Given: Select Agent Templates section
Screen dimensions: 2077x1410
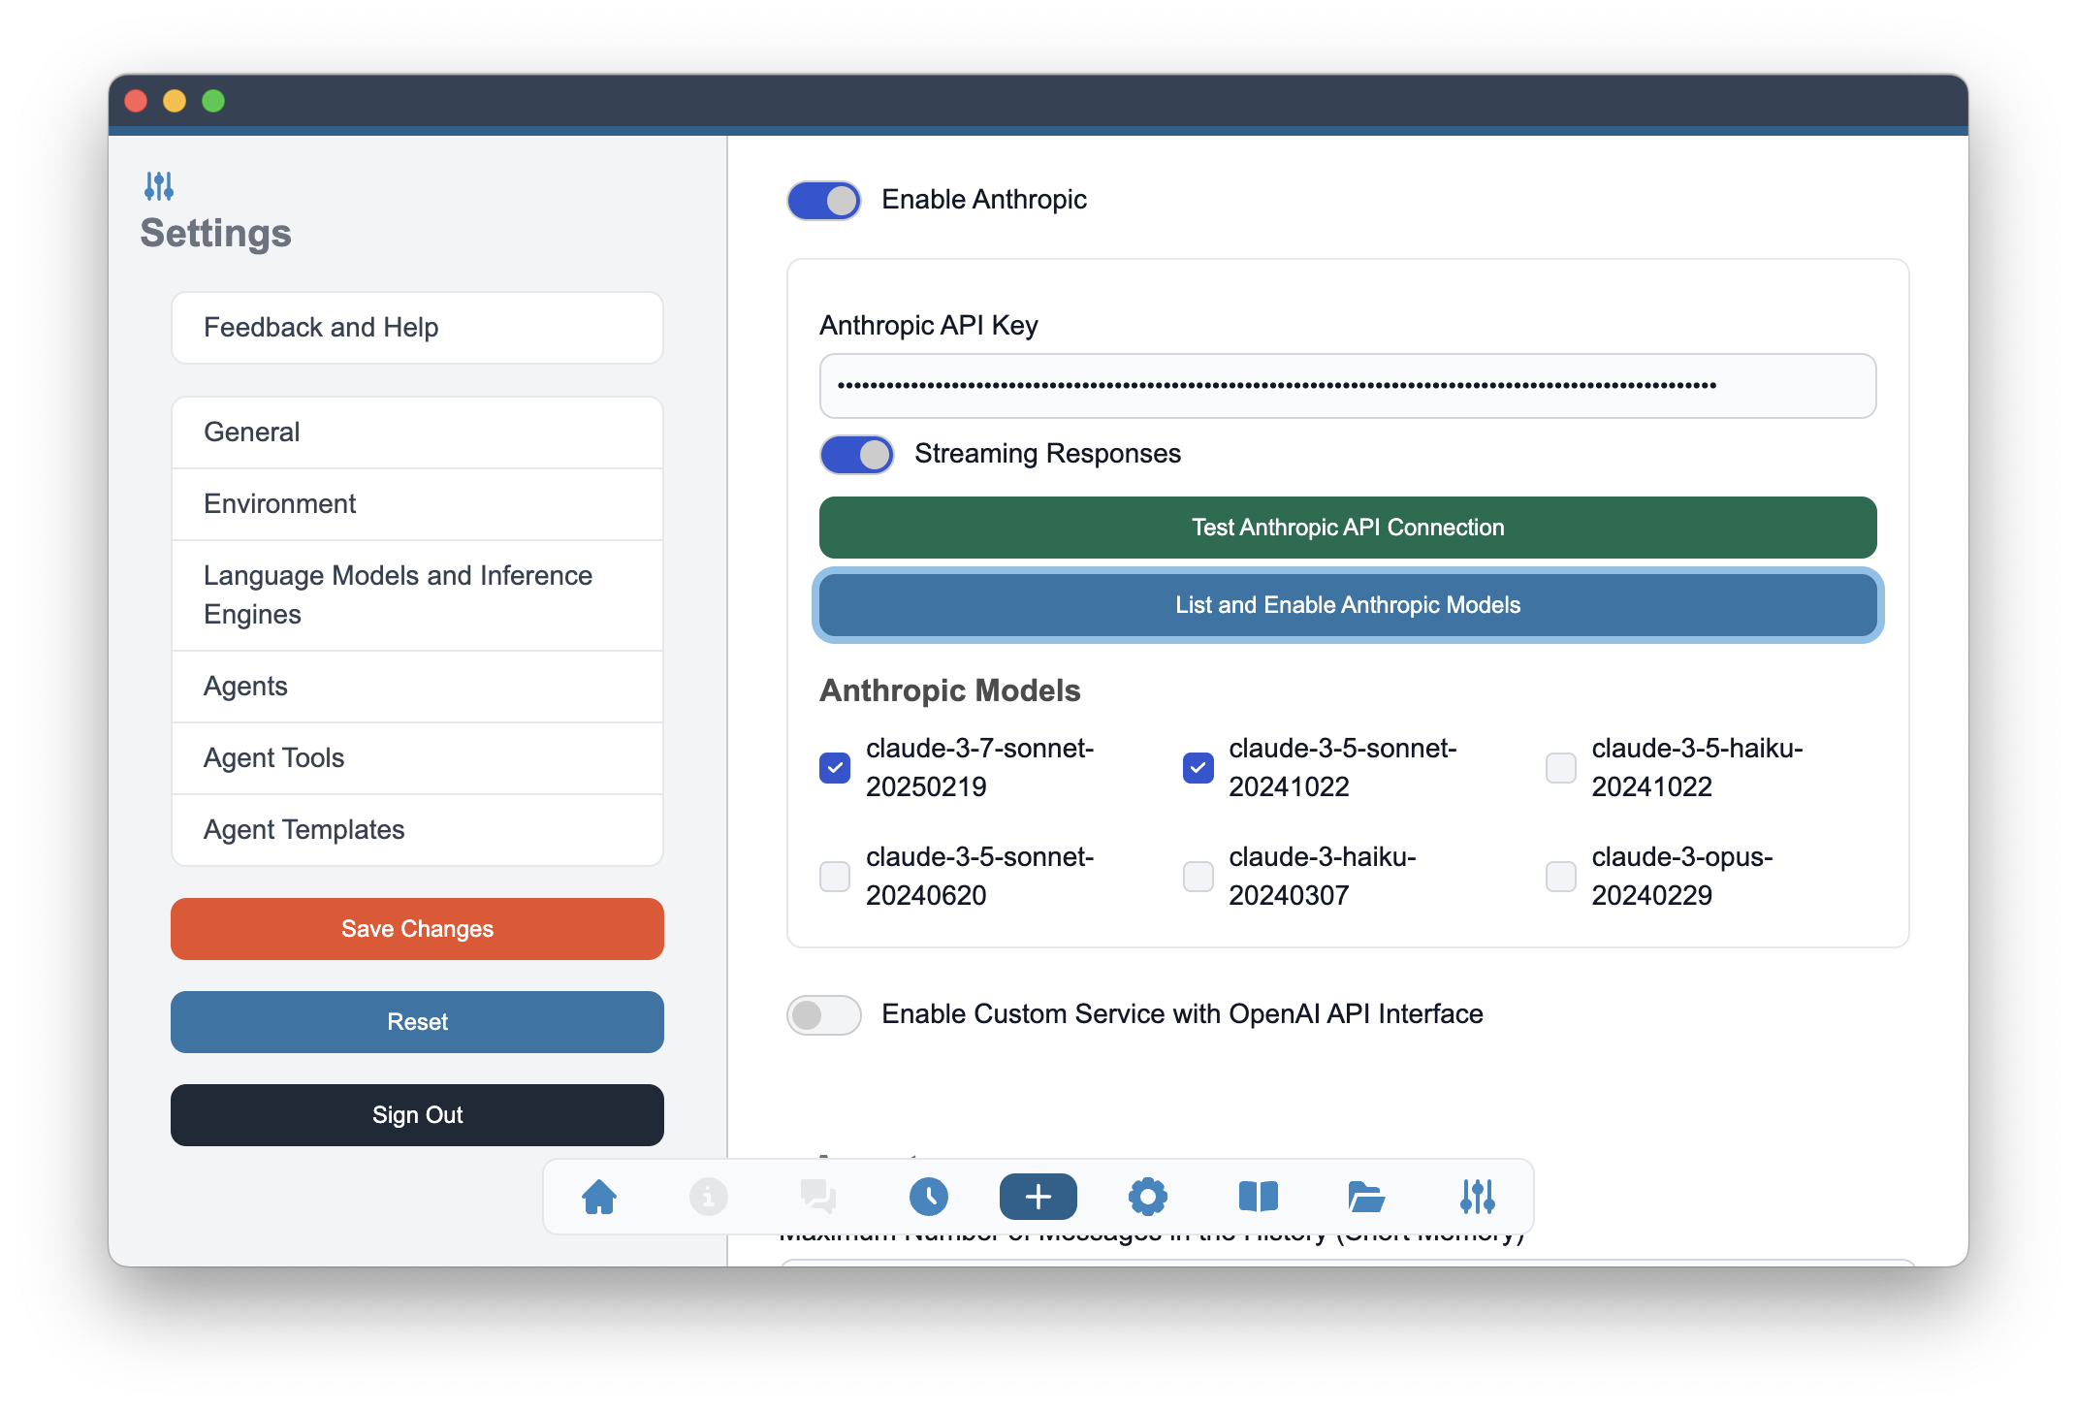Looking at the screenshot, I should tap(417, 830).
